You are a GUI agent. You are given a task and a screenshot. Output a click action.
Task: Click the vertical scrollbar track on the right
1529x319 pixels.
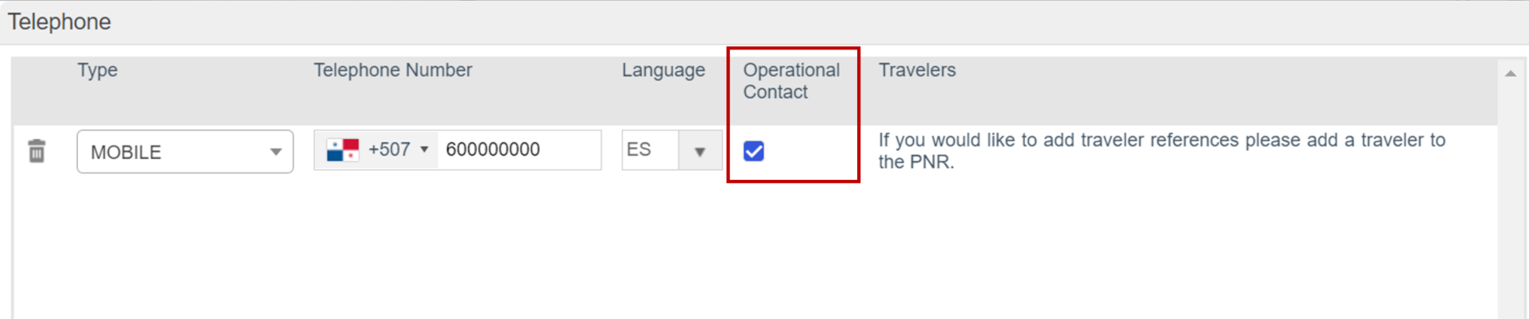coord(1511,201)
